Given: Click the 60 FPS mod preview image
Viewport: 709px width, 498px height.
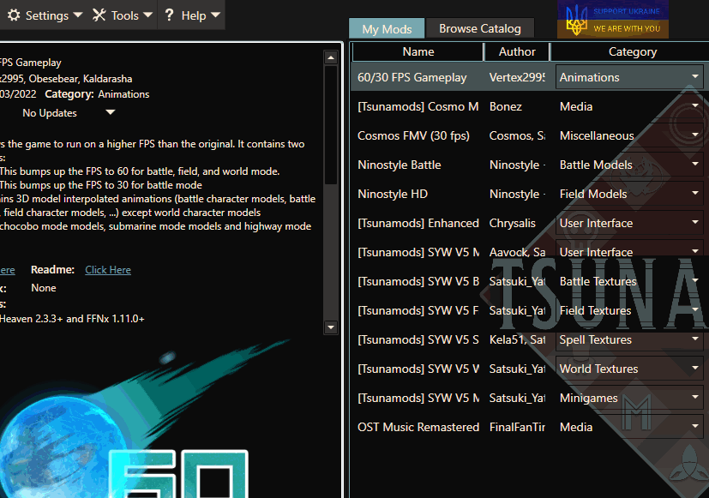Looking at the screenshot, I should [145, 418].
